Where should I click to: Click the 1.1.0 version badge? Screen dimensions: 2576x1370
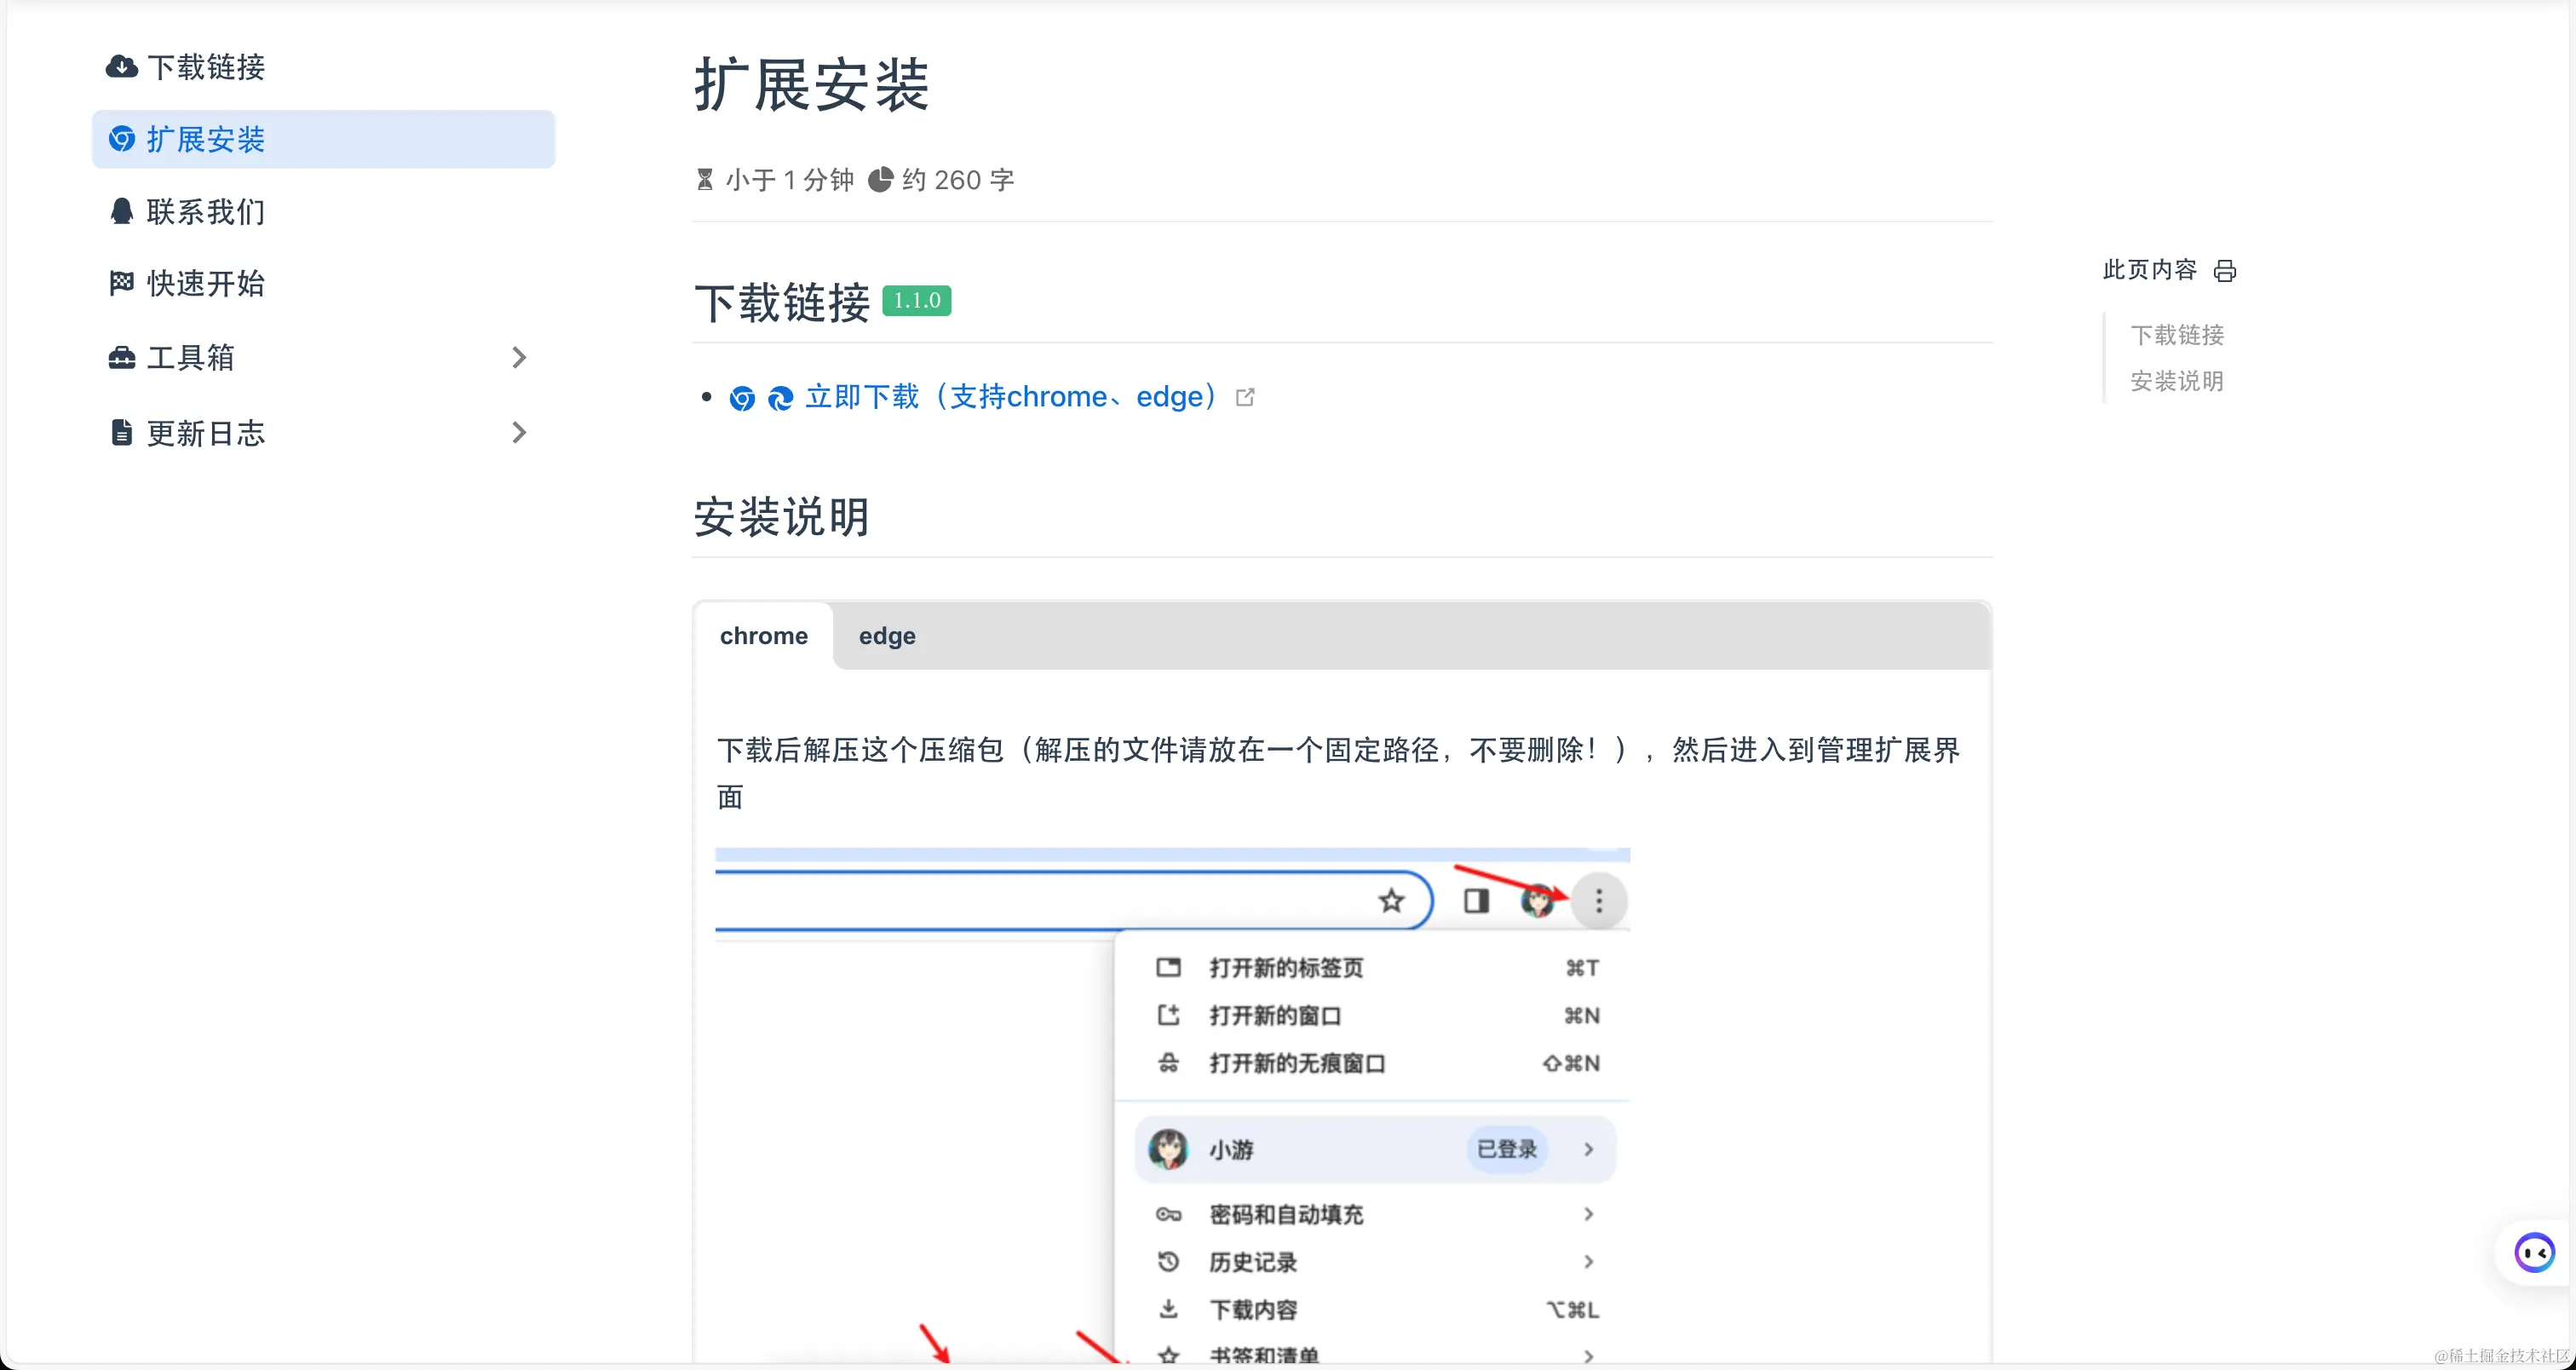coord(916,300)
